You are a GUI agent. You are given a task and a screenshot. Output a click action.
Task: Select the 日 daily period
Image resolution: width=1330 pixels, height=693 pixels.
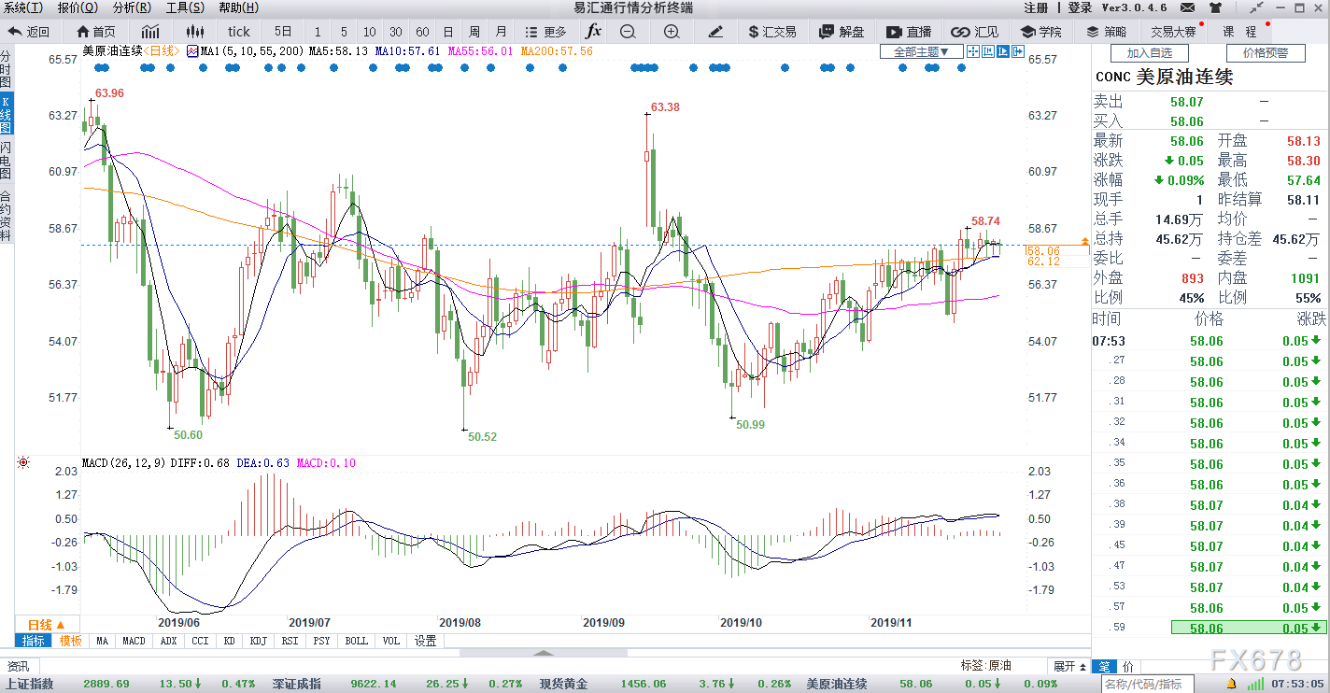(448, 32)
